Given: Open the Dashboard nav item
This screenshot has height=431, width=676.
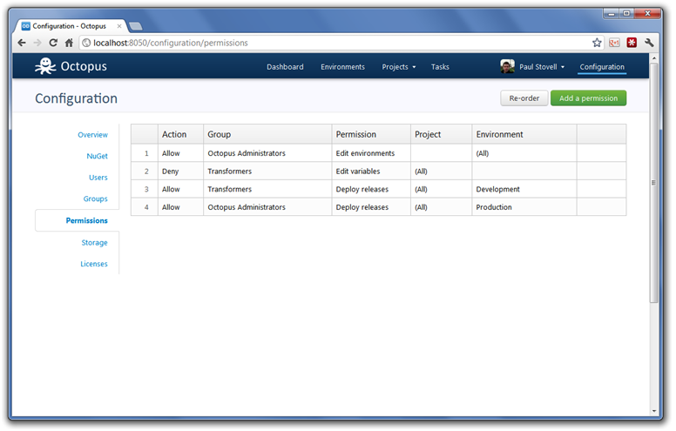Looking at the screenshot, I should click(285, 67).
